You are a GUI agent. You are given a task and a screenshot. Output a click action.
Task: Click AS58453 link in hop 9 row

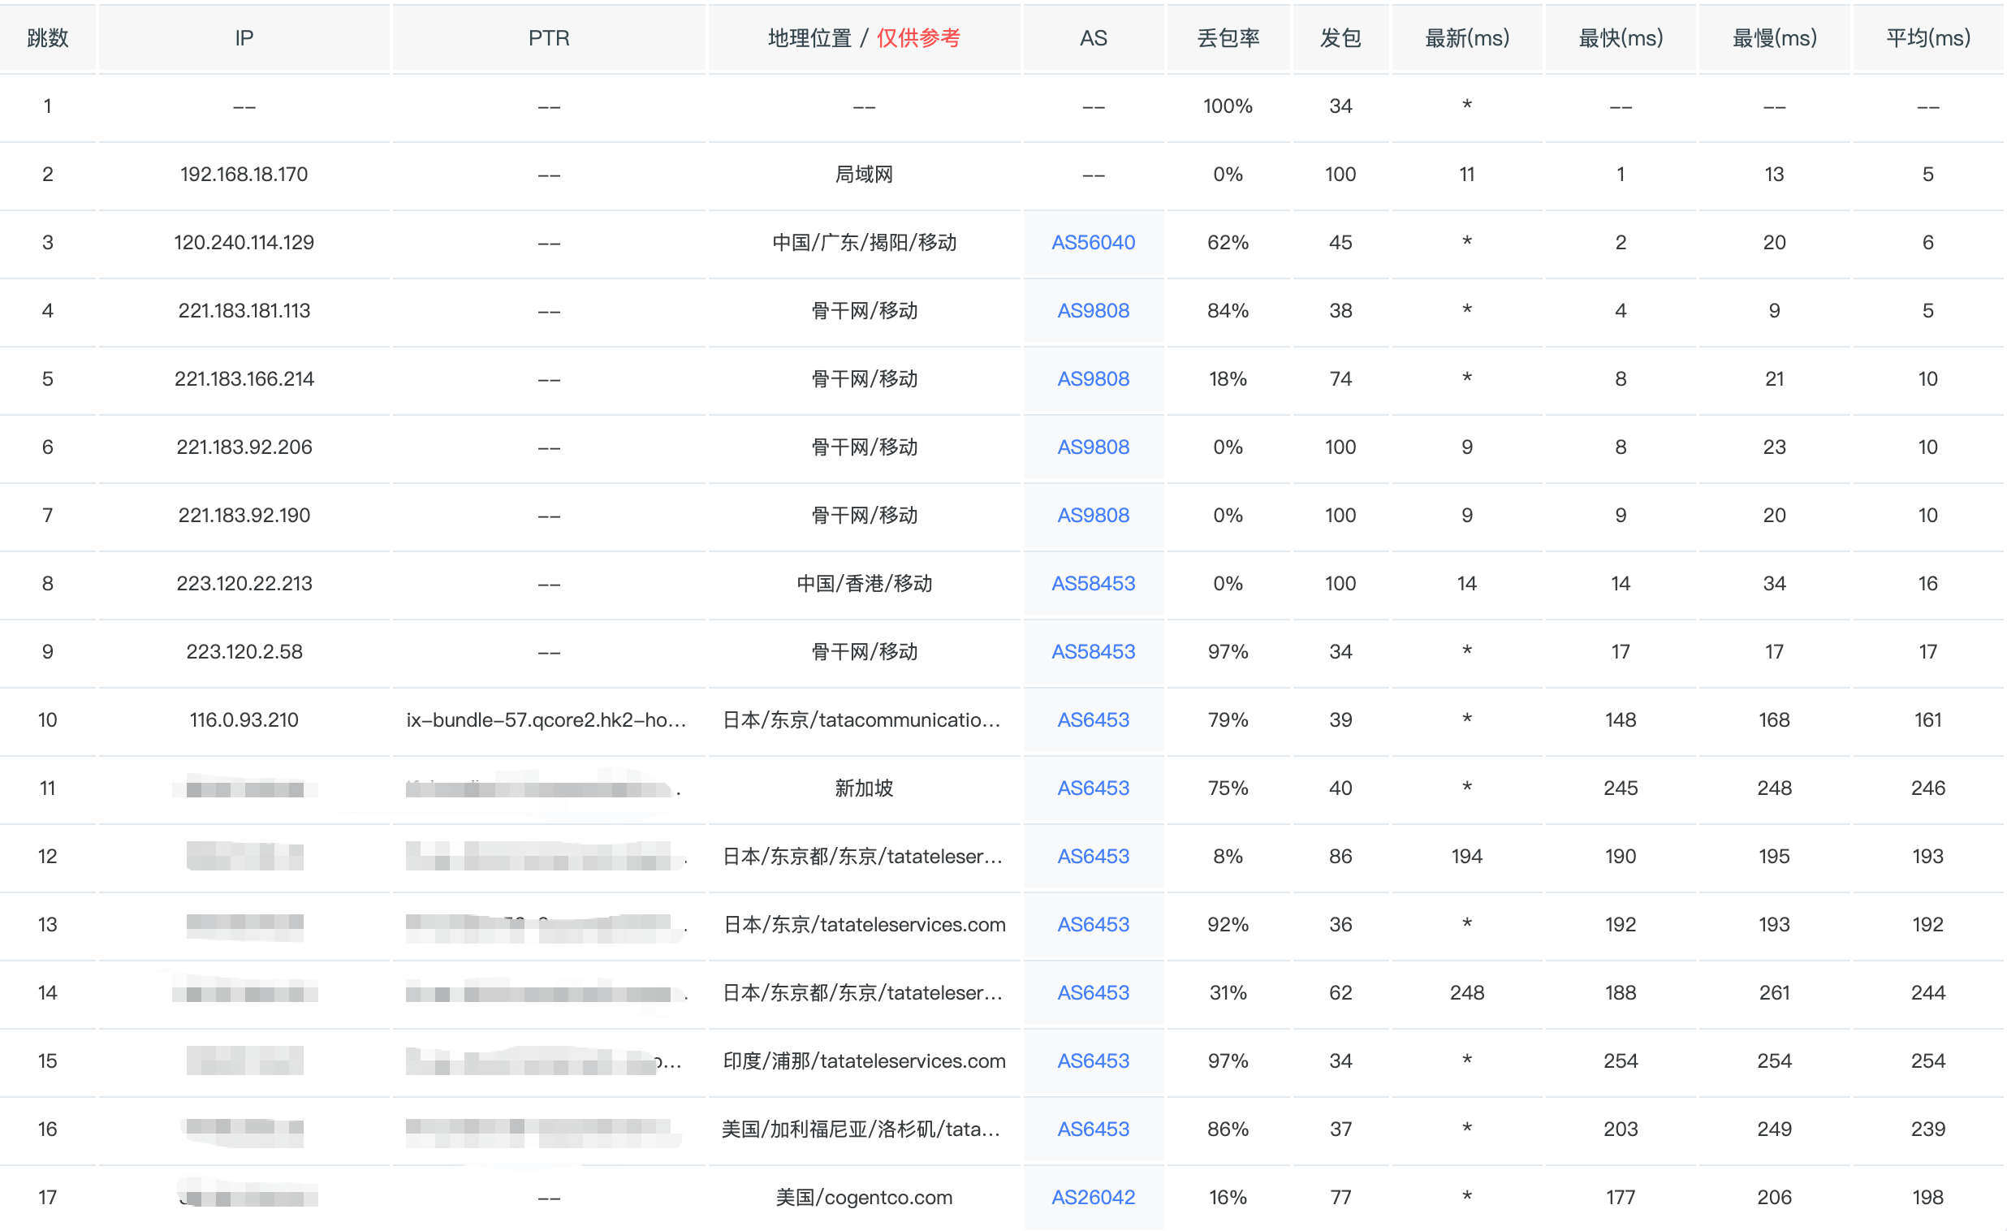tap(1093, 653)
